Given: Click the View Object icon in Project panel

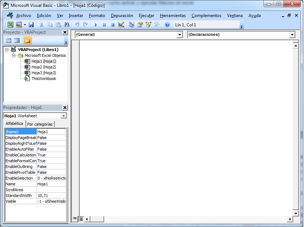Looking at the screenshot, I should [17, 41].
